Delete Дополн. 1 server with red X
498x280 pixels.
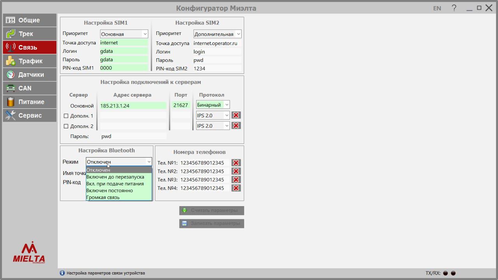(x=236, y=115)
